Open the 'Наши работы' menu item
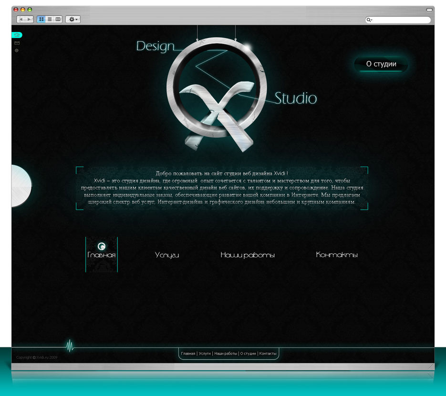Screen dimensions: 446x396 (248, 255)
